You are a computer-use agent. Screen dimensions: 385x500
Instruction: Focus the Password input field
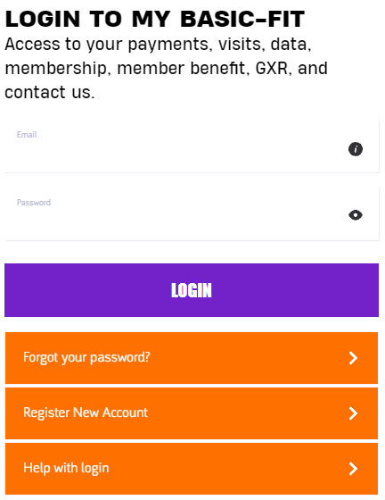[192, 214]
